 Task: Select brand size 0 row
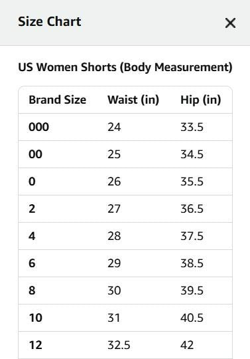click(x=125, y=181)
